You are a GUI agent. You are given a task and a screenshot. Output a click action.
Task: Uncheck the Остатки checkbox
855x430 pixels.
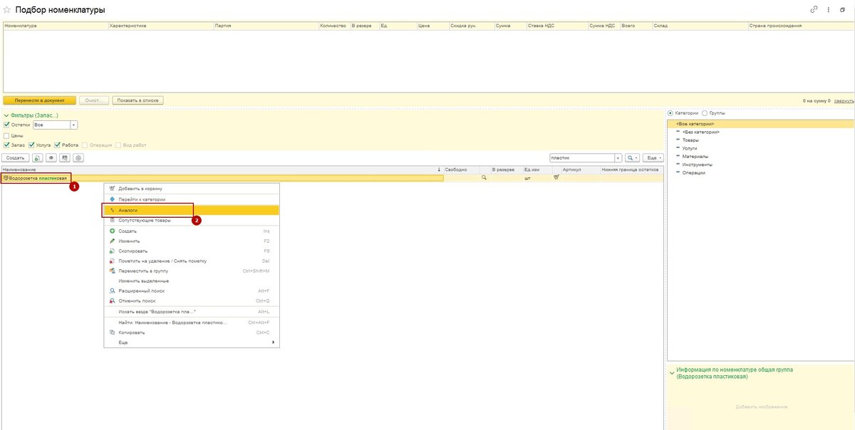point(7,125)
